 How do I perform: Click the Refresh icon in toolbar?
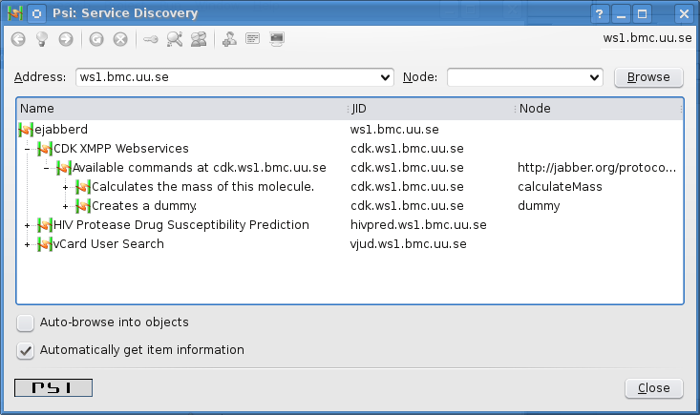point(96,39)
